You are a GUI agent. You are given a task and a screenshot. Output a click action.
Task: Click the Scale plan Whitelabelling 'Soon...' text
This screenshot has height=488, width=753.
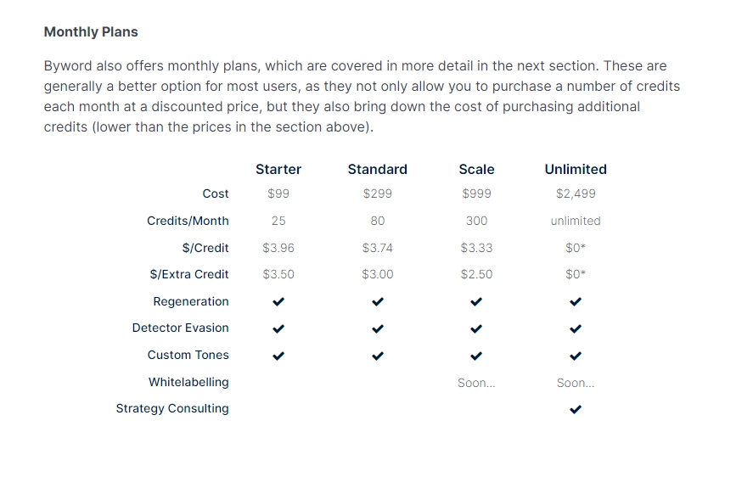(x=476, y=383)
